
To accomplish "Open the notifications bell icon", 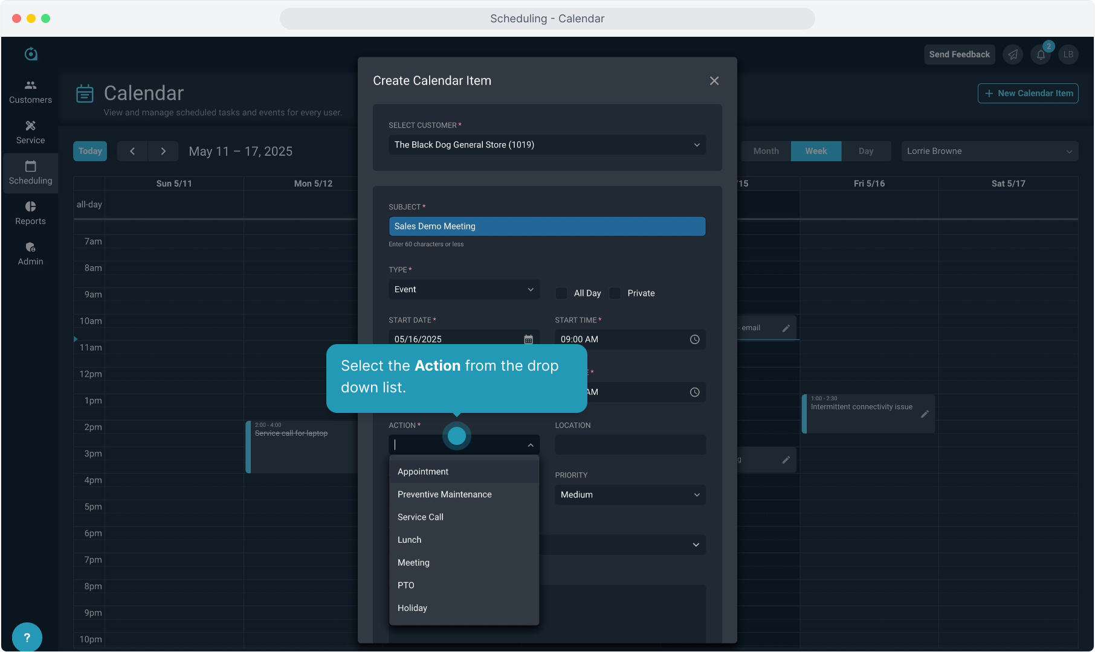I will 1041,54.
